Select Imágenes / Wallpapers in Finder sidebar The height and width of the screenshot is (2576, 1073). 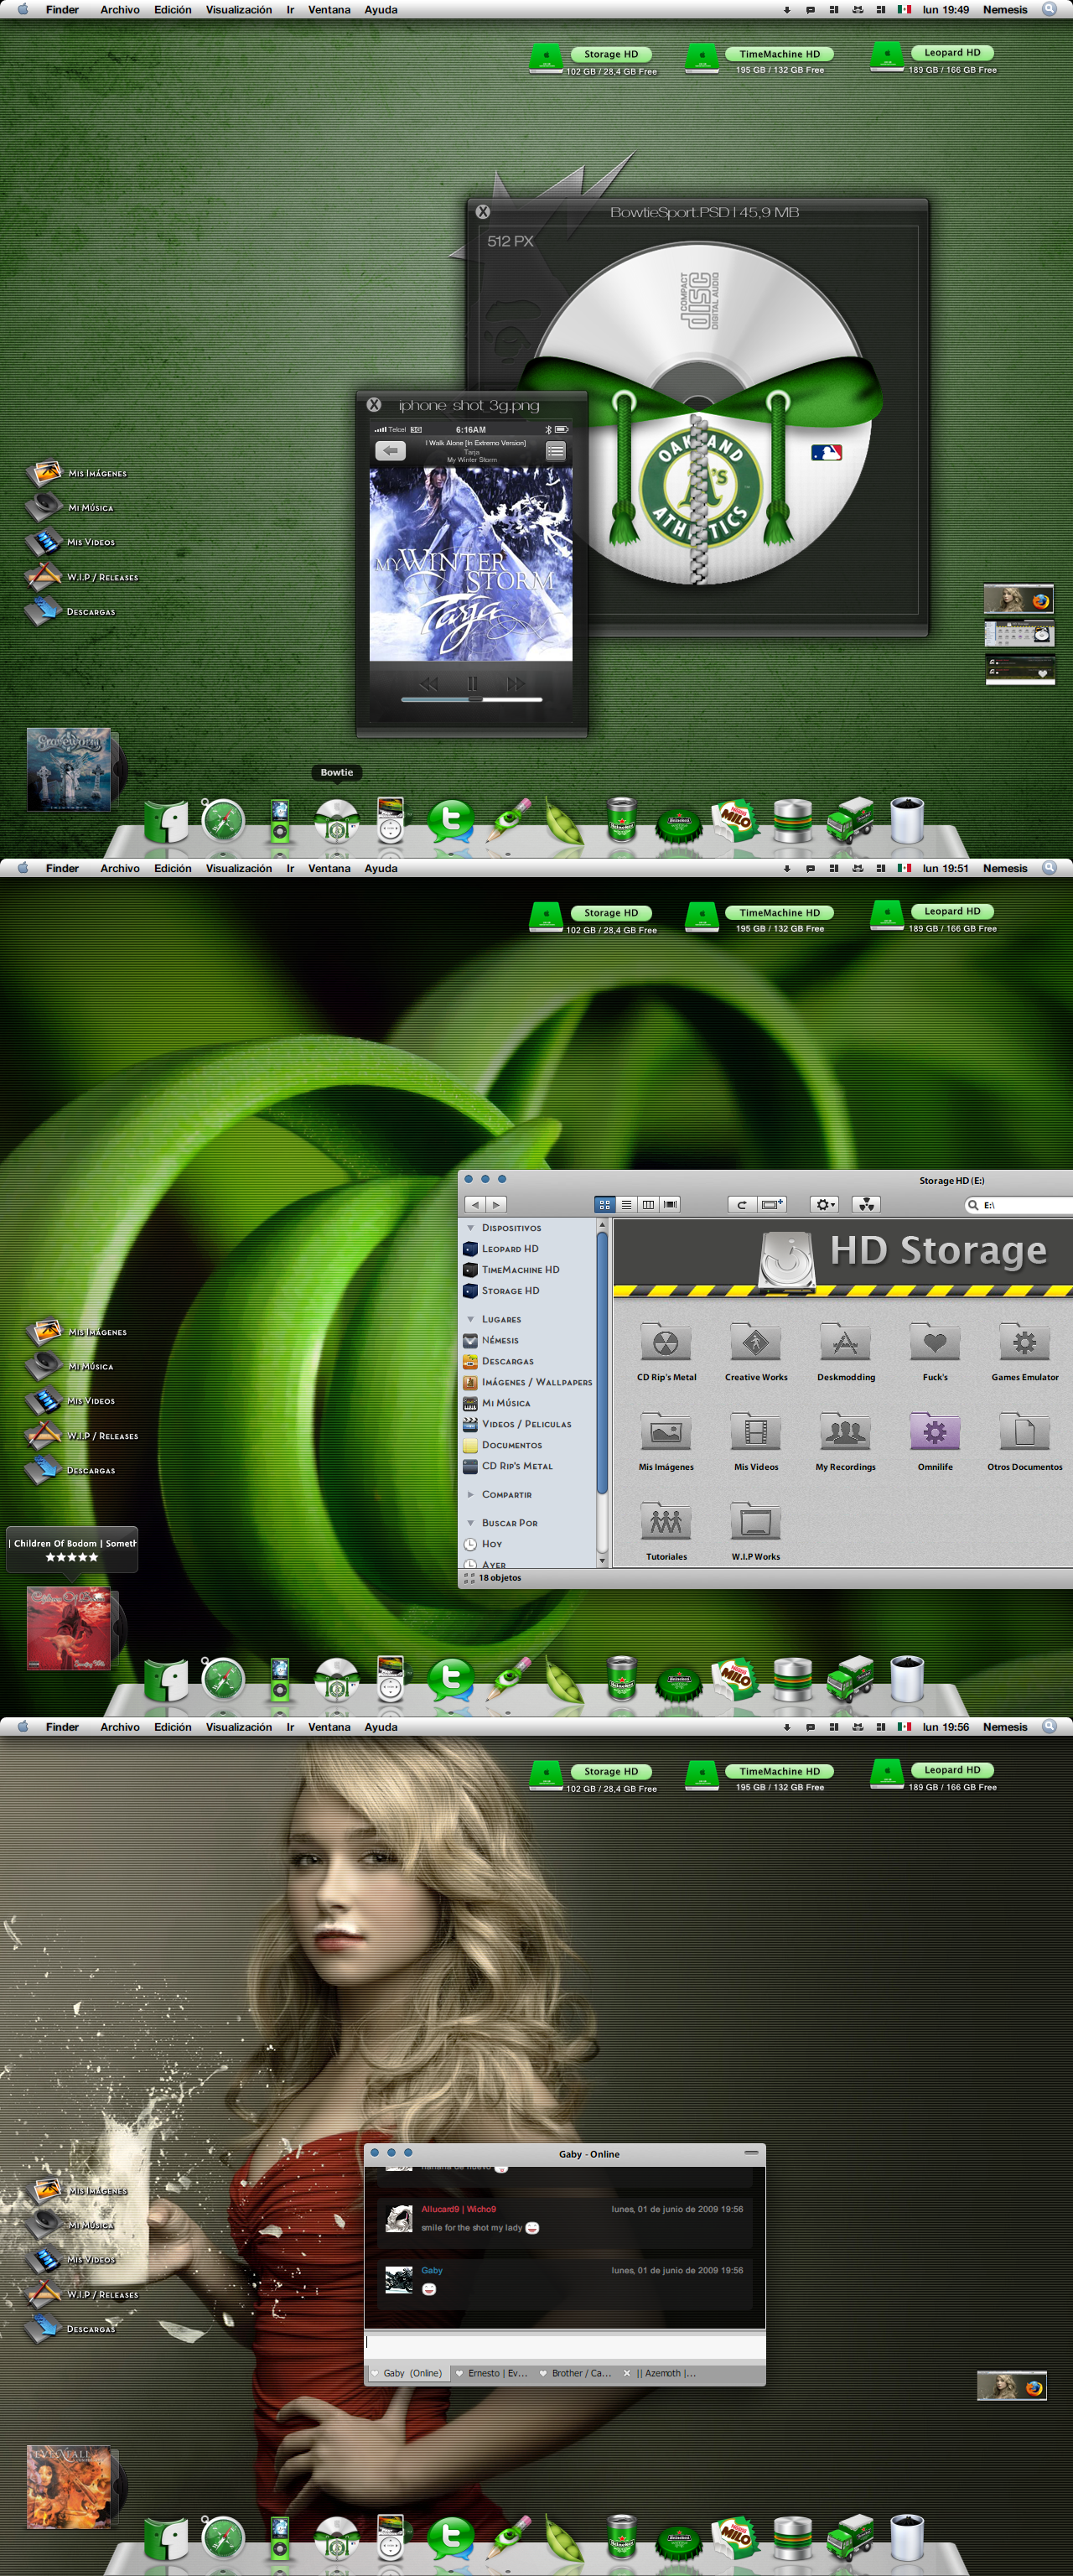pos(528,1382)
